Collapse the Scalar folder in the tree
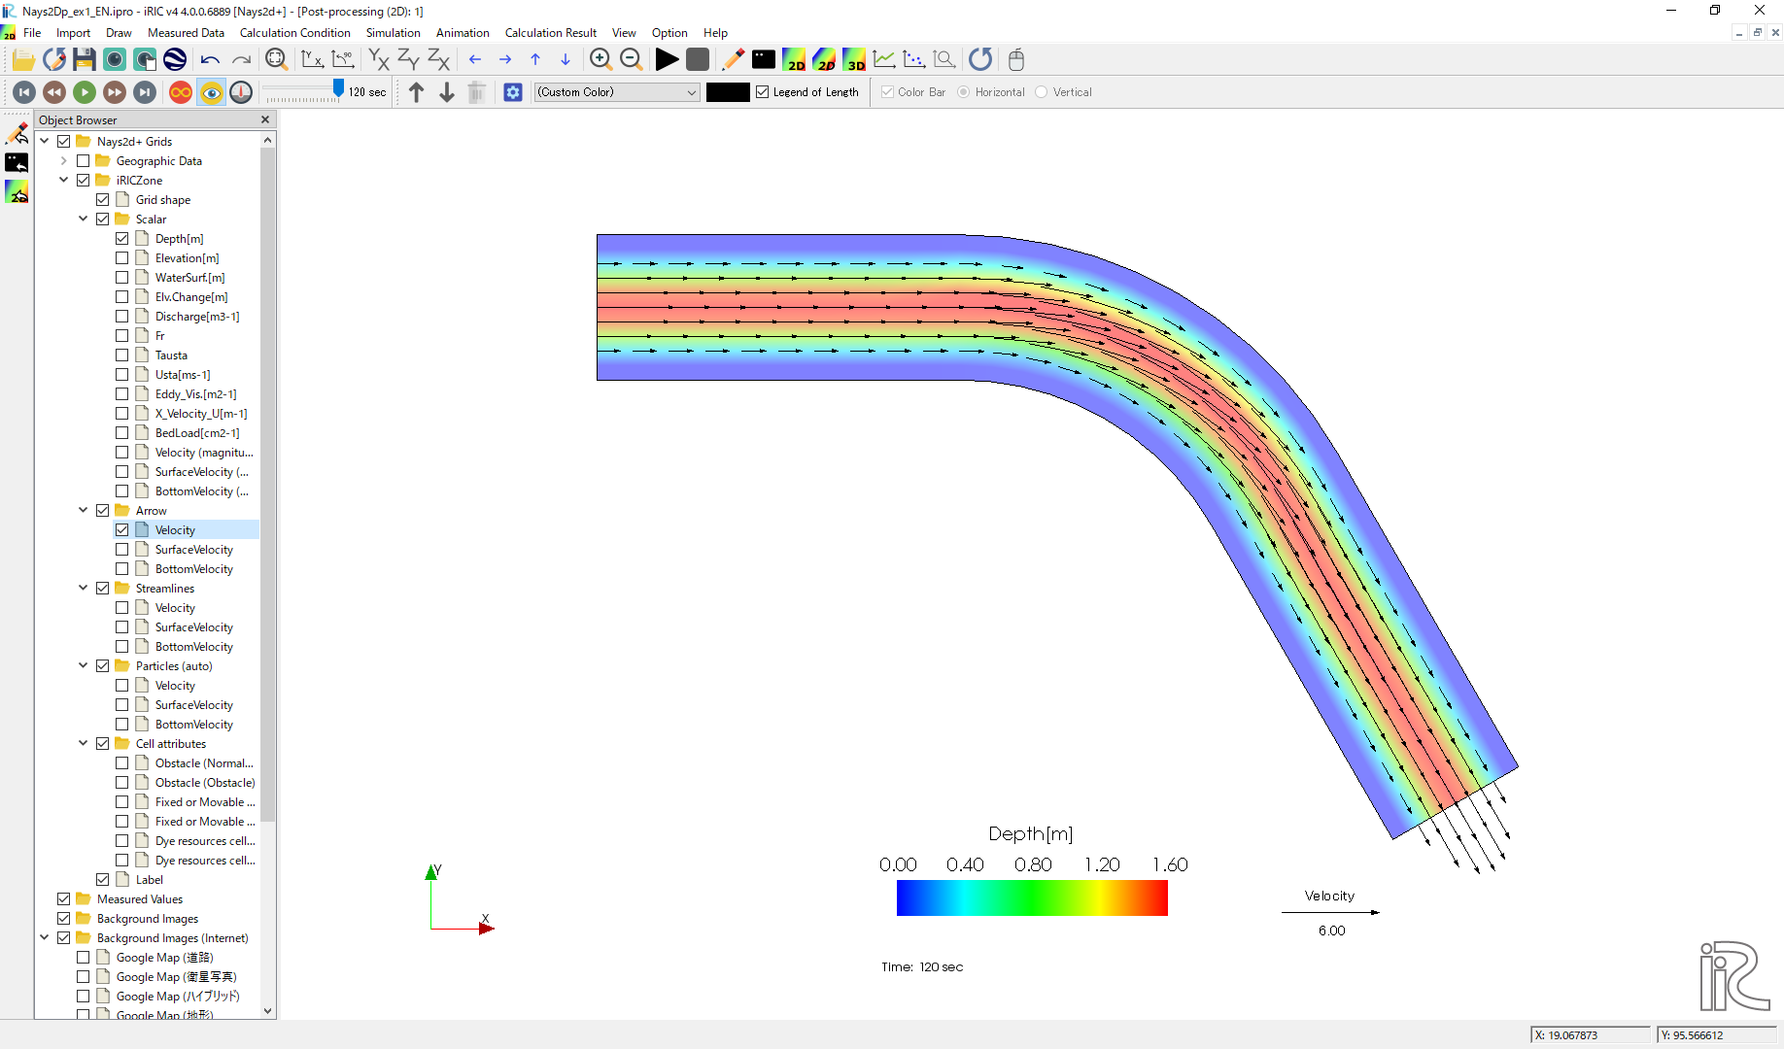Screen dimensions: 1784x1049 pyautogui.click(x=83, y=220)
